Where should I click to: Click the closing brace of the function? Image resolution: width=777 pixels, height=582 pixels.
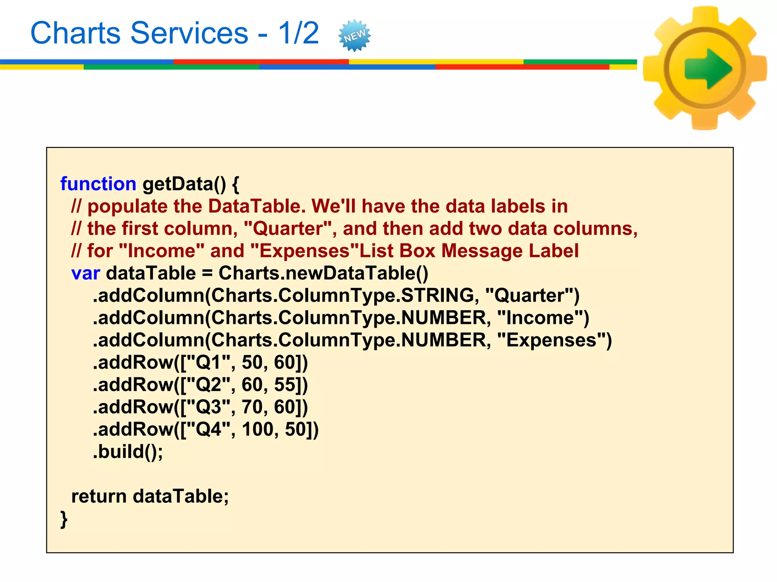64,519
